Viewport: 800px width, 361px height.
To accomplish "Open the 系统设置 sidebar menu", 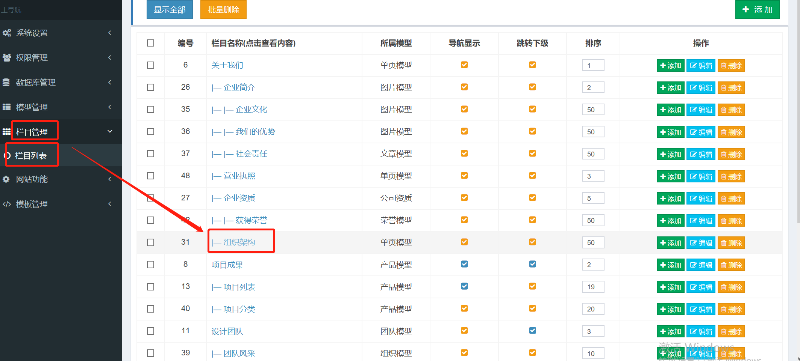I will pyautogui.click(x=61, y=33).
